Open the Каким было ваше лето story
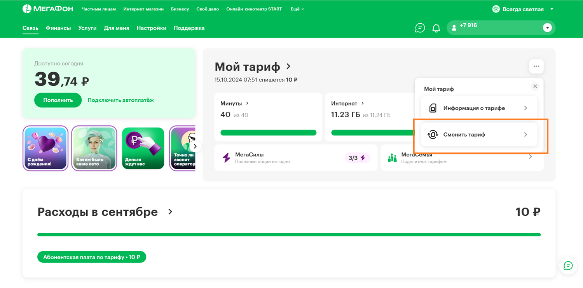 tap(94, 148)
